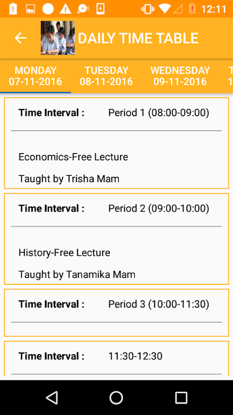The width and height of the screenshot is (233, 415).
Task: Select the Economics-Free Lecture entry
Action: (73, 157)
